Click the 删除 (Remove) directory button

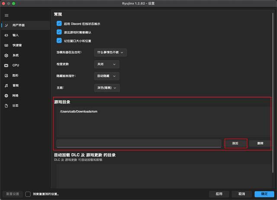[260, 143]
